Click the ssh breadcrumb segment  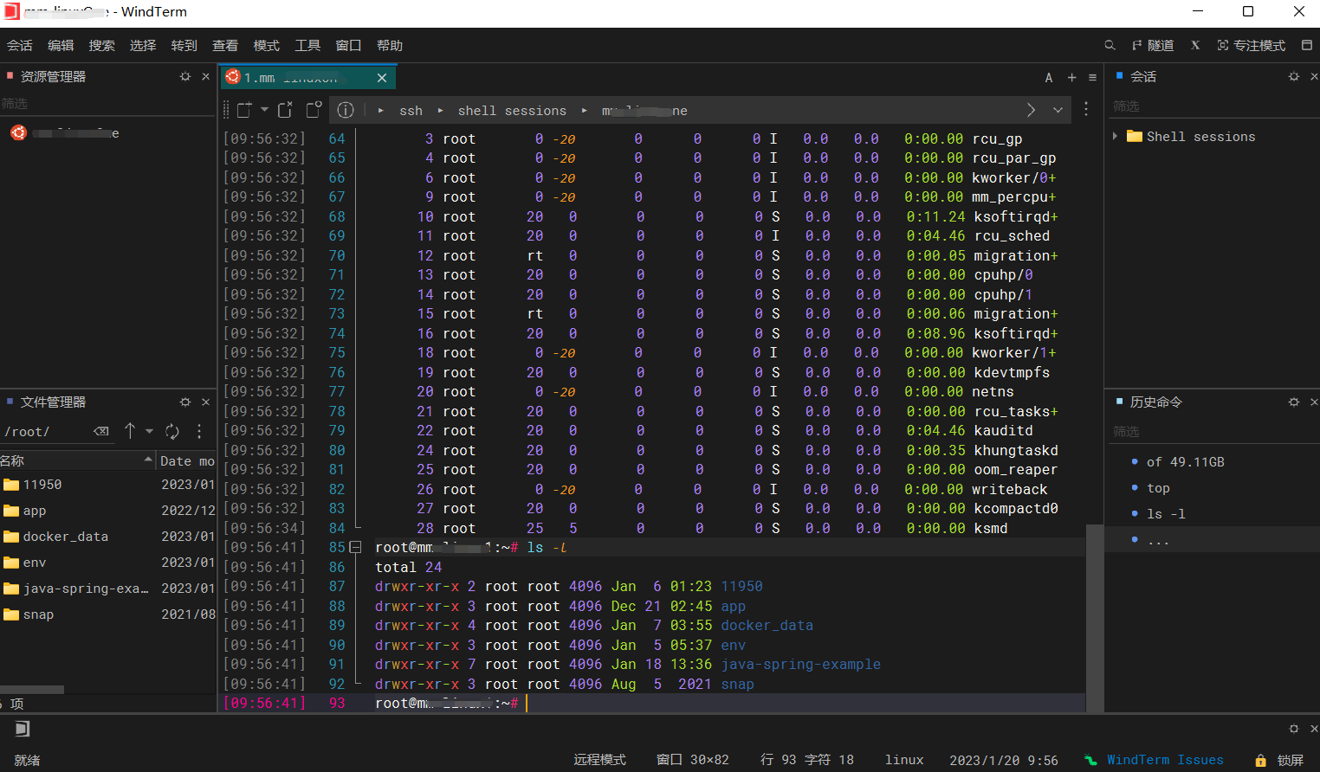click(411, 111)
